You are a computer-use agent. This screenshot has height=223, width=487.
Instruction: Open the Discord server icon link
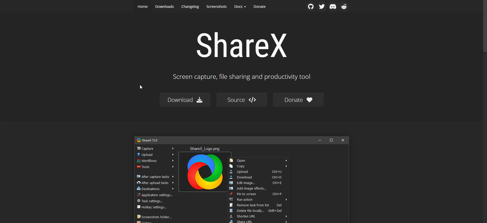(x=333, y=7)
